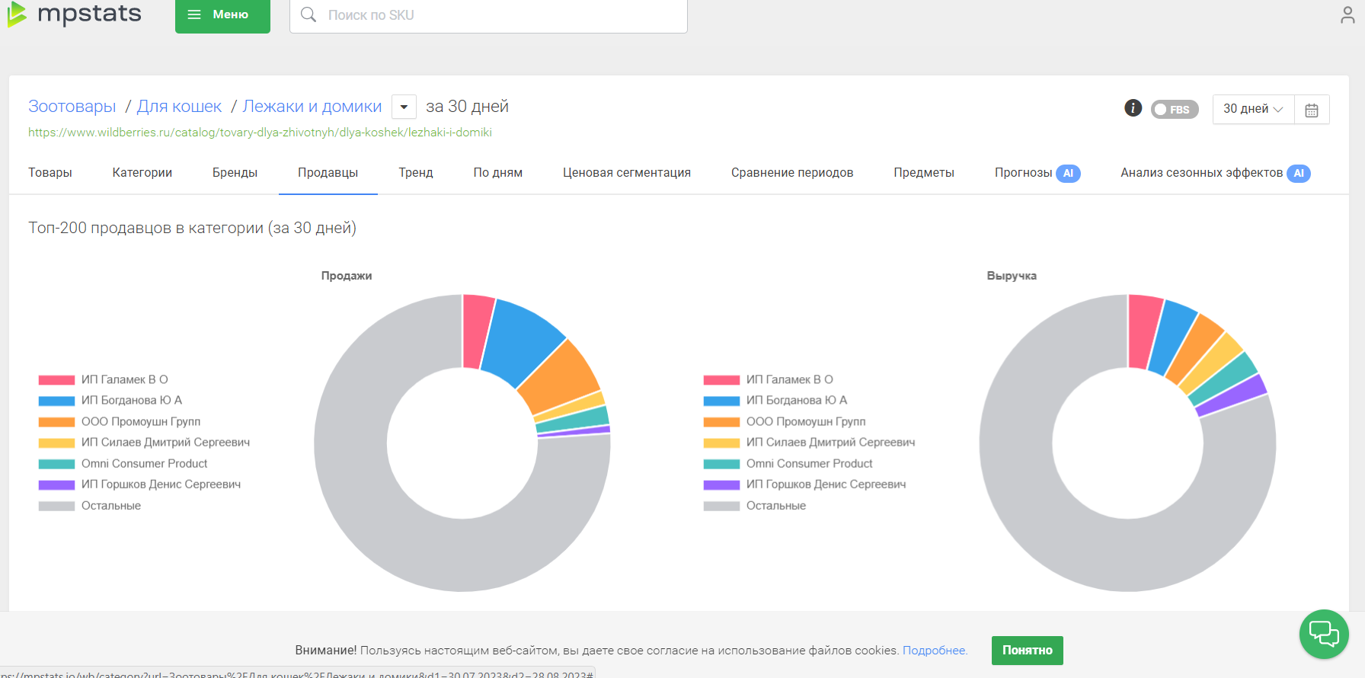
Task: Toggle Остальные in the Выручка legend
Action: click(775, 506)
